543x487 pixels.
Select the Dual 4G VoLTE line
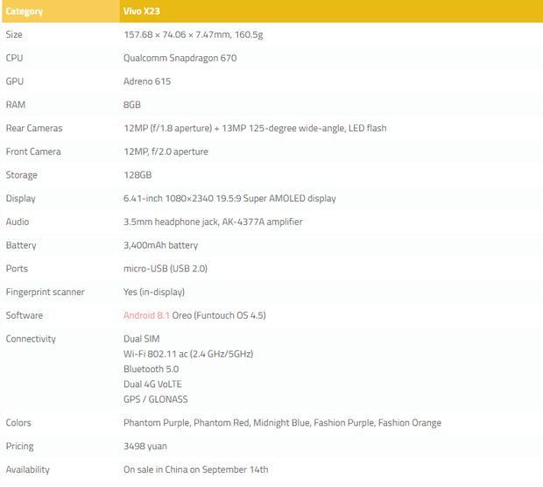pos(152,384)
